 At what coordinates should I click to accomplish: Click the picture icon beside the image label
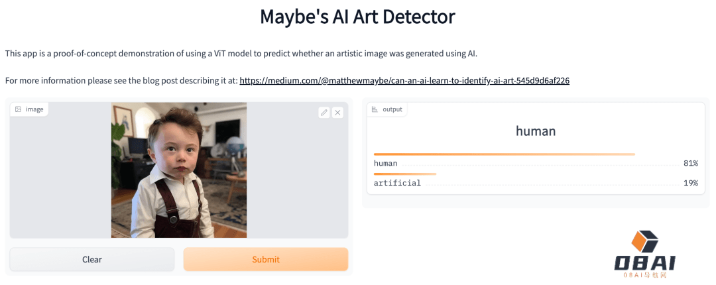point(18,109)
